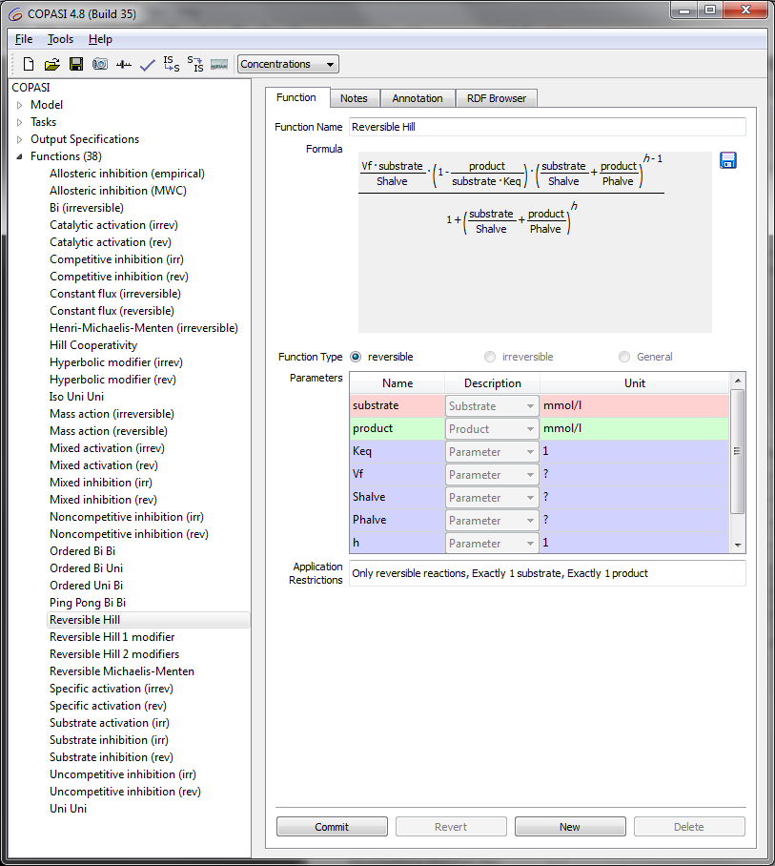Choose the irreversible radio button

click(490, 357)
